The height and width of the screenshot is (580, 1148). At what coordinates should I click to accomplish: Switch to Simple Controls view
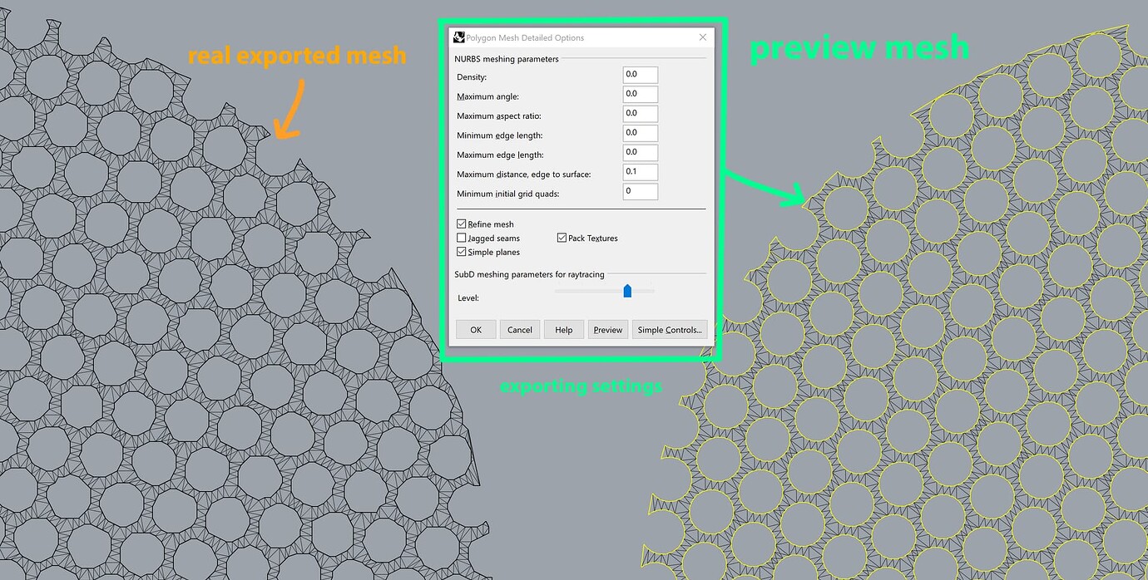tap(670, 329)
